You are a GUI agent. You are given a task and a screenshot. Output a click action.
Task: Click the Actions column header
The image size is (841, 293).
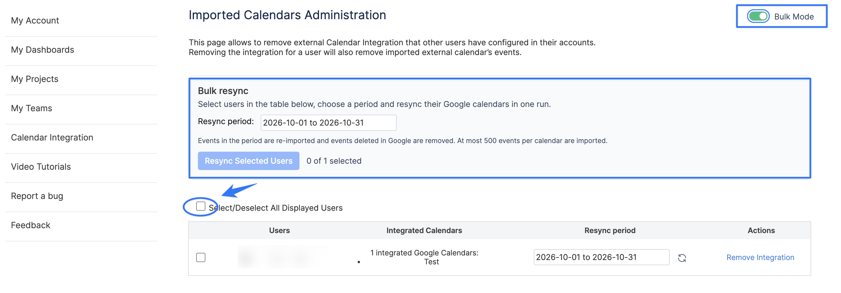click(761, 230)
